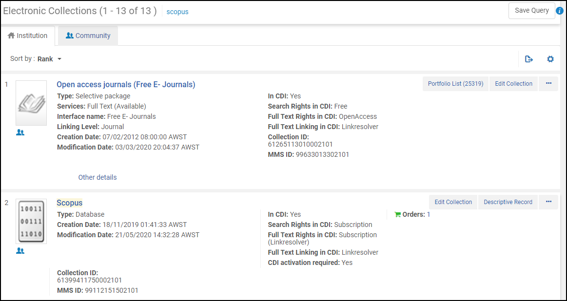Click the green Orders cart icon
Screen dimensions: 567x301
coord(397,214)
